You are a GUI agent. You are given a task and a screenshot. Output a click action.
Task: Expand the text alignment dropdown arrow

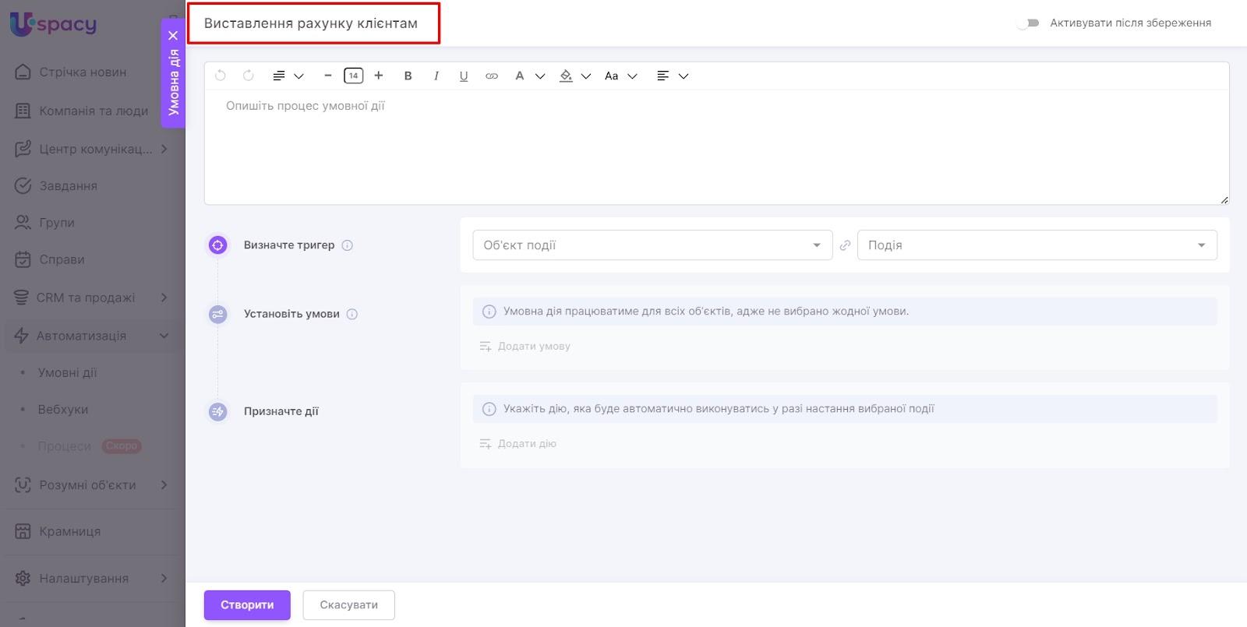pos(684,76)
